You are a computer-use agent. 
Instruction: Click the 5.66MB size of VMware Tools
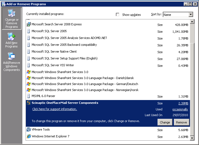coord(183,130)
